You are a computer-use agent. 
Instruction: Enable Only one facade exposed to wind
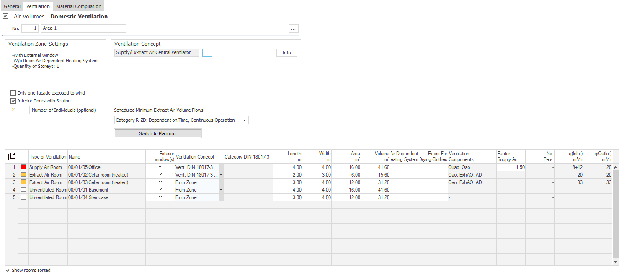click(x=13, y=93)
